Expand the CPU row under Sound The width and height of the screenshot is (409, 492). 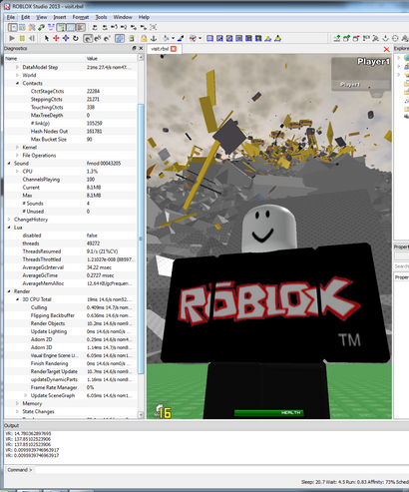pos(17,172)
